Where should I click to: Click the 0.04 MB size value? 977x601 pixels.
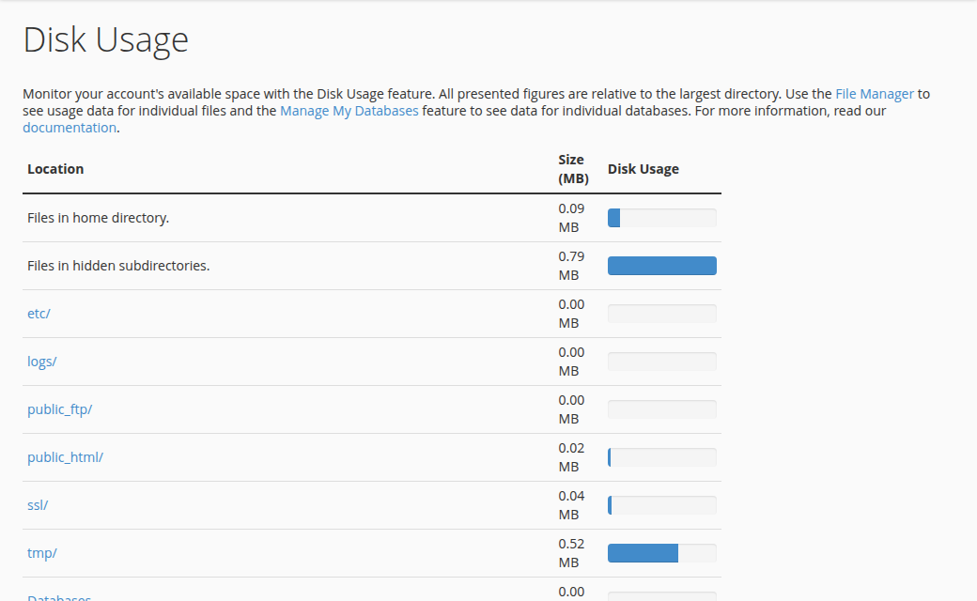571,505
